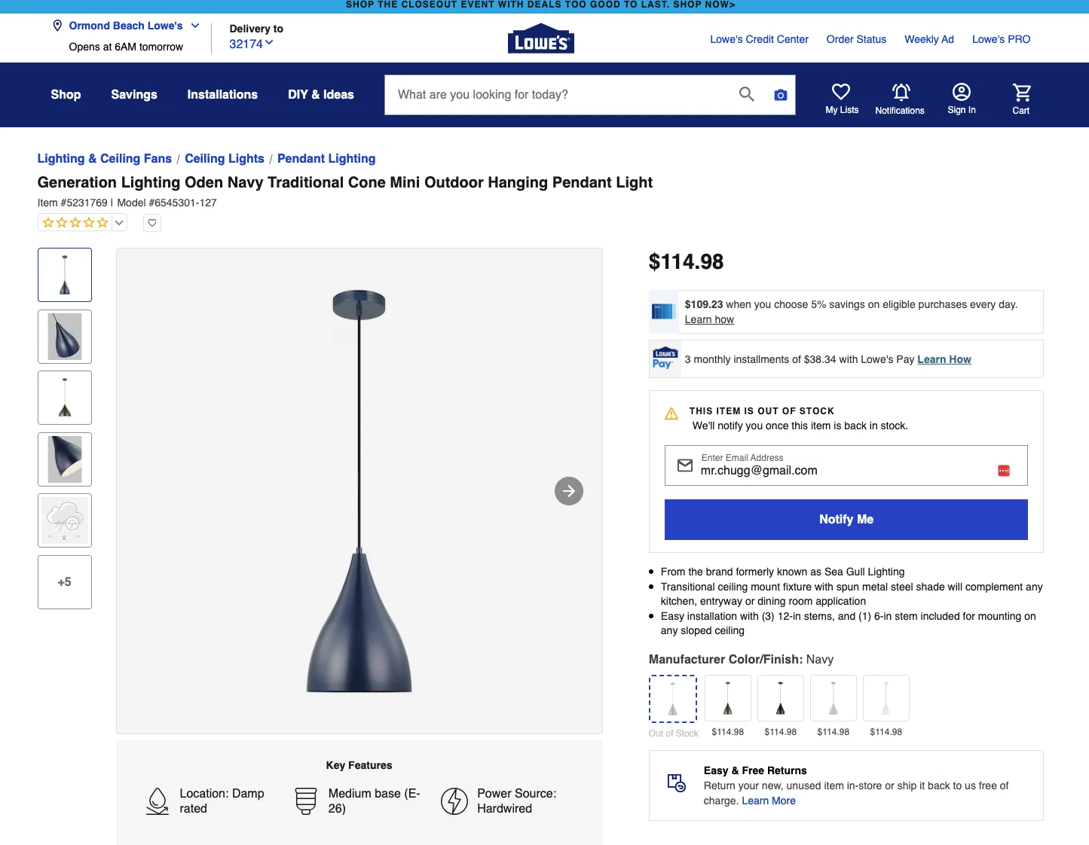Click the Lowe's logo
This screenshot has width=1089, height=845.
click(x=540, y=40)
